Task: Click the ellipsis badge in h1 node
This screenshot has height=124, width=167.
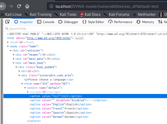Action: [x=29, y=71]
